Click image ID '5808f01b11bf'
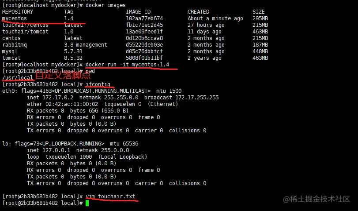 pos(144,58)
